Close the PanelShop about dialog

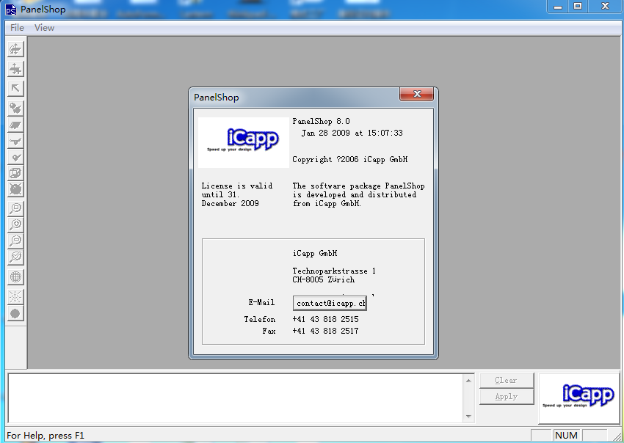coord(416,94)
